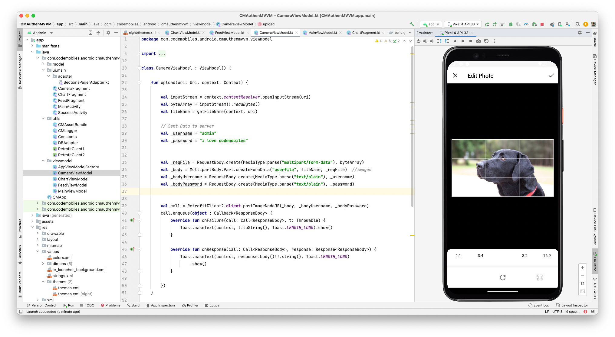This screenshot has height=337, width=615.
Task: Rotate emulator left icon
Action: [x=439, y=41]
